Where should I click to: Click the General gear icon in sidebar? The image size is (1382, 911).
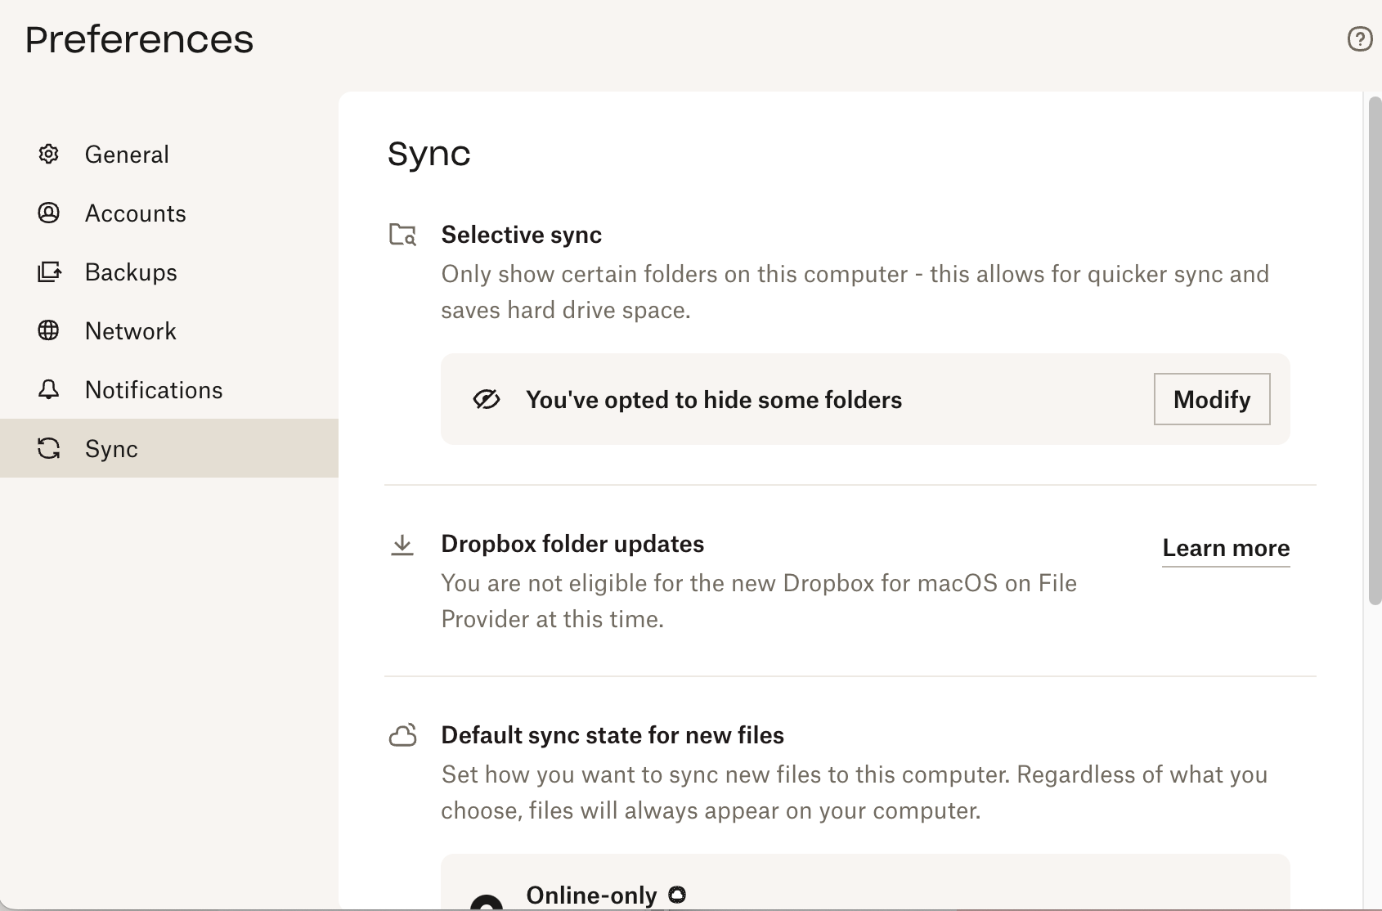(48, 154)
